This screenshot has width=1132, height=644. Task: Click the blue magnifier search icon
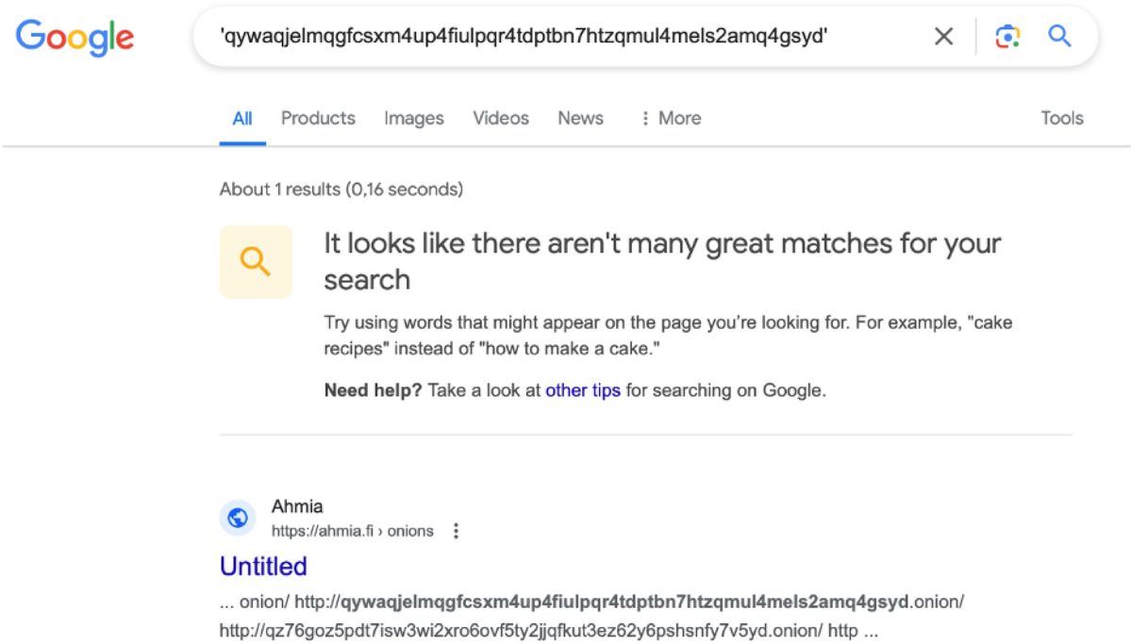(x=1060, y=37)
